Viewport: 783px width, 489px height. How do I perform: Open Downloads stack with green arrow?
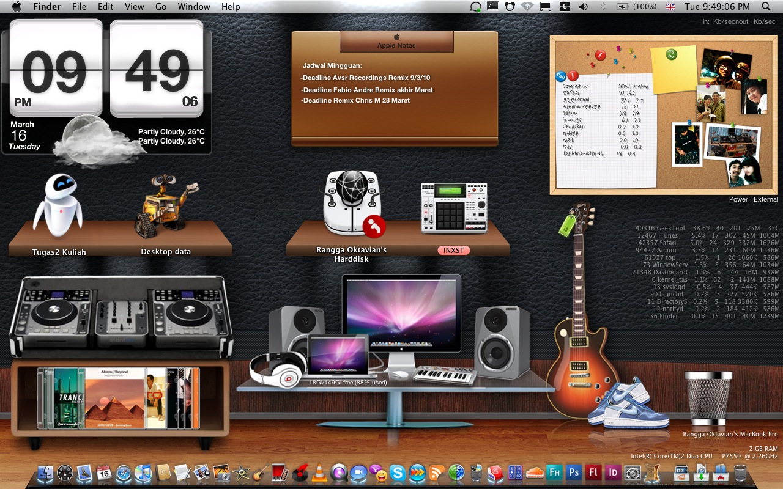point(701,472)
